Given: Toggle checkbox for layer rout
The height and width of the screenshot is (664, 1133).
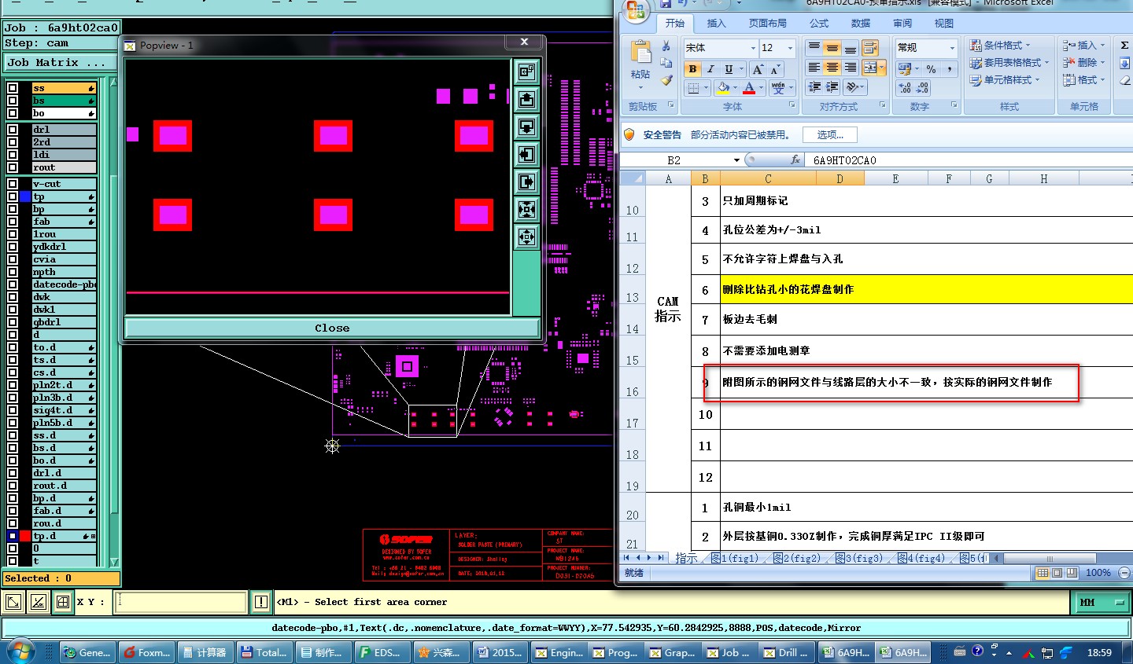Looking at the screenshot, I should 13,167.
